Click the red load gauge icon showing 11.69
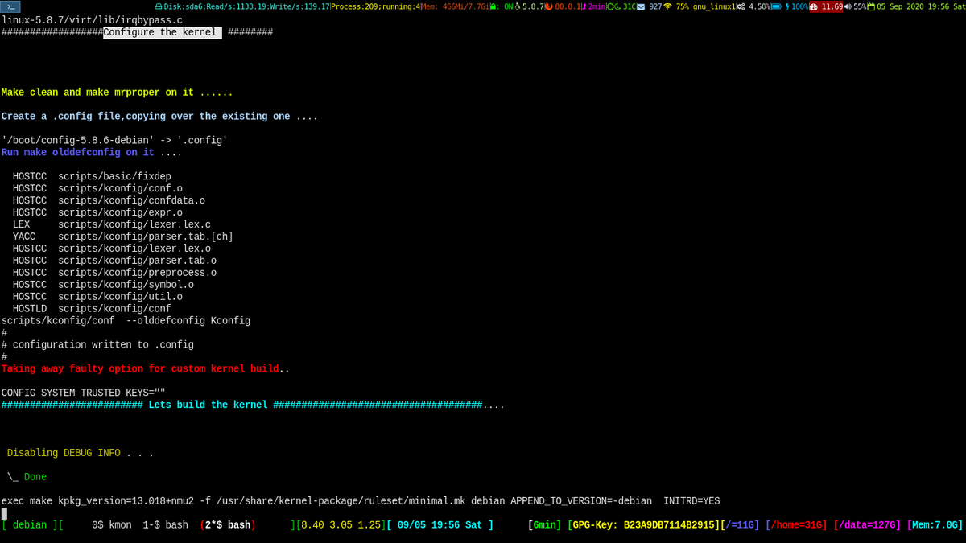This screenshot has height=543, width=966. click(x=814, y=6)
